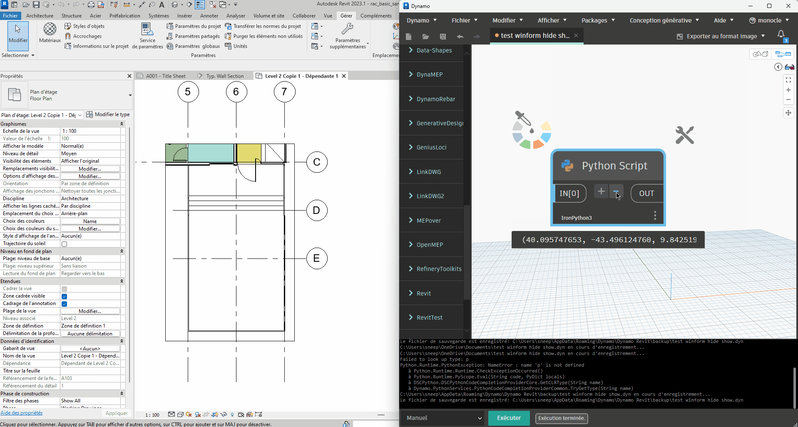This screenshot has height=427, width=798.
Task: Open Dynamo Packages menu
Action: [x=598, y=20]
